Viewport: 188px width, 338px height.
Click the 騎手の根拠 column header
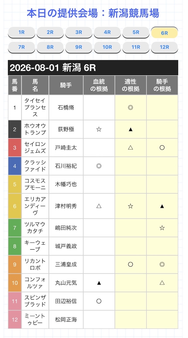[162, 85]
